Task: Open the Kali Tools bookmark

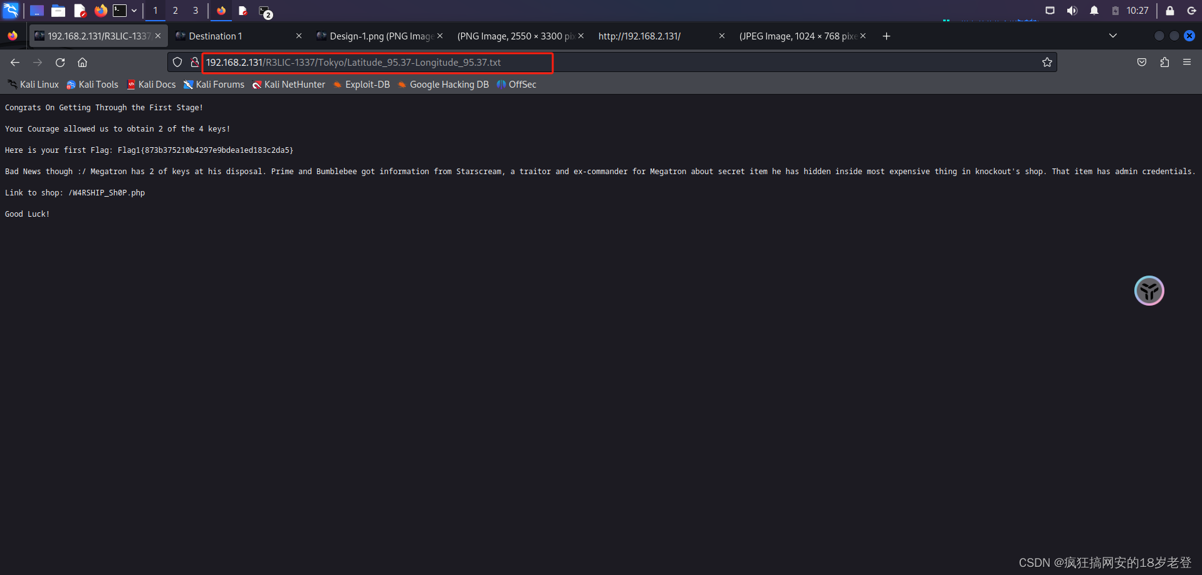Action: click(92, 85)
